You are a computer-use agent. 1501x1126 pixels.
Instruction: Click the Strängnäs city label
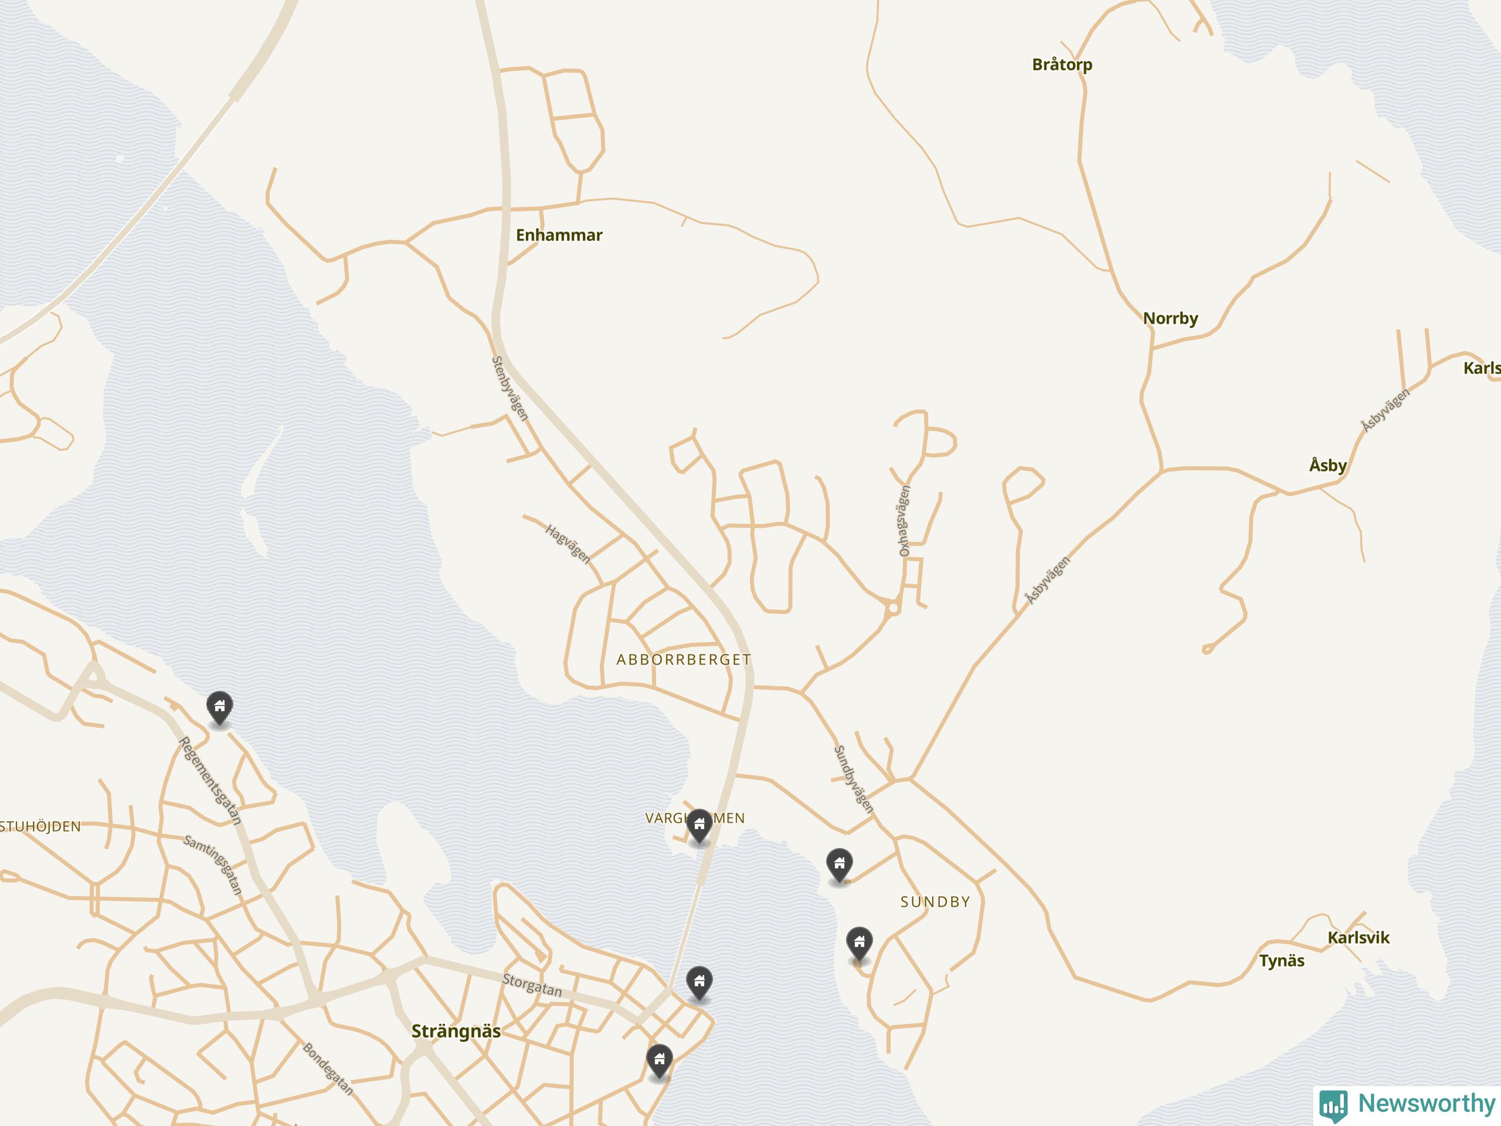pos(456,1031)
